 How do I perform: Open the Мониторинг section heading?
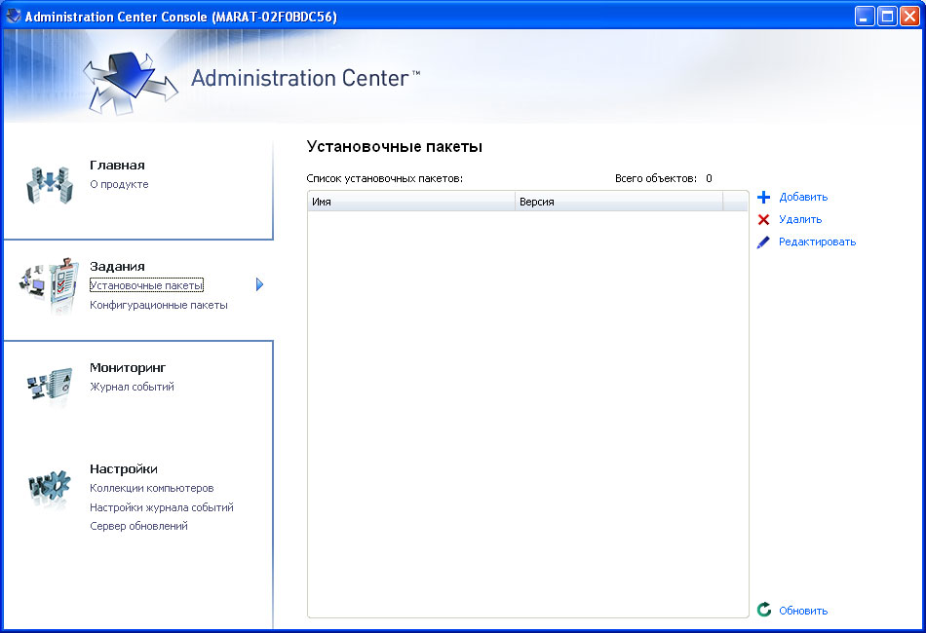pyautogui.click(x=128, y=367)
